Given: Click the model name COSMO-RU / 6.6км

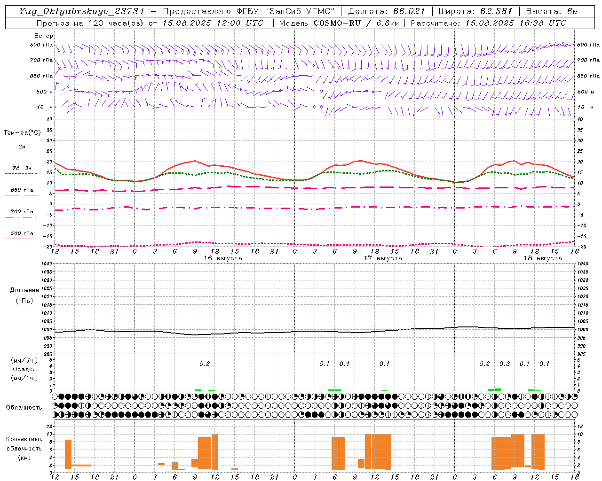Looking at the screenshot, I should click(x=355, y=23).
